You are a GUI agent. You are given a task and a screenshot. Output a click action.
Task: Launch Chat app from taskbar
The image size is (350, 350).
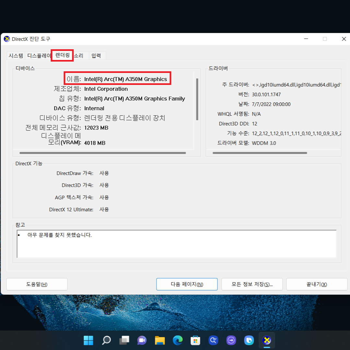142,340
